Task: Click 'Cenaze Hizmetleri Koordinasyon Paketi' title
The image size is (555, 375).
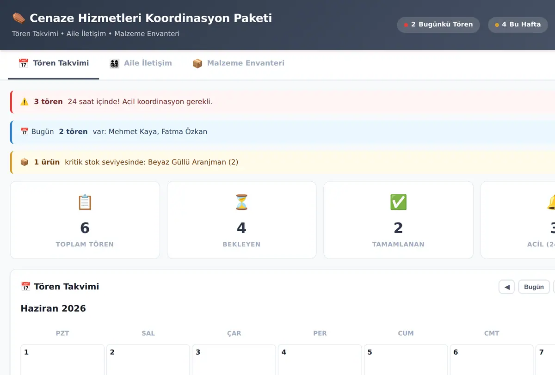Action: 151,18
